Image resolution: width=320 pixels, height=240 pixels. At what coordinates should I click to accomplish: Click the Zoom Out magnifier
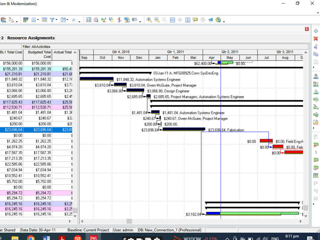pyautogui.click(x=157, y=20)
